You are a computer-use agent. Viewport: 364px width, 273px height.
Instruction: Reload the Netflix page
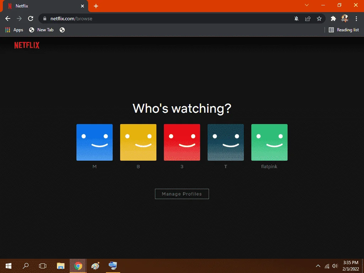[31, 18]
